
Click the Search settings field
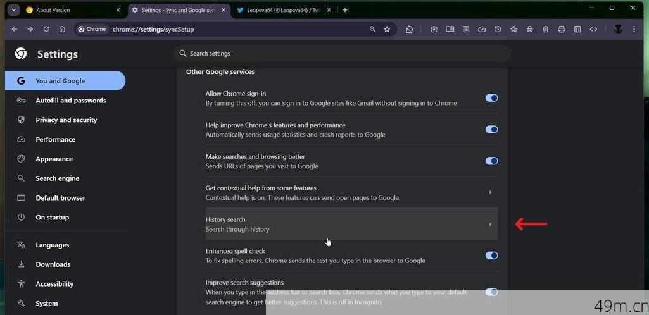(x=343, y=53)
